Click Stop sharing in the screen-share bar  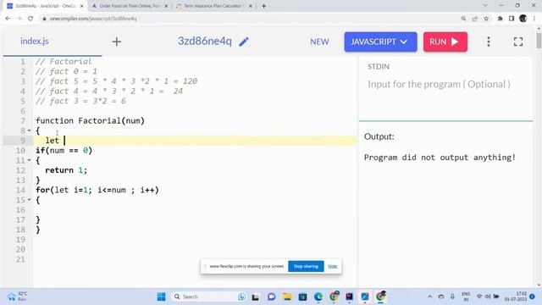[x=306, y=266]
